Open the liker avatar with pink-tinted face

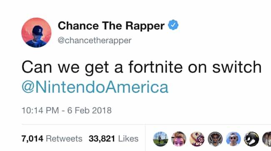click(x=179, y=139)
